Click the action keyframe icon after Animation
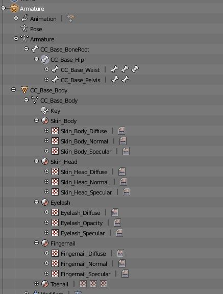223x294 pixels. tap(71, 18)
